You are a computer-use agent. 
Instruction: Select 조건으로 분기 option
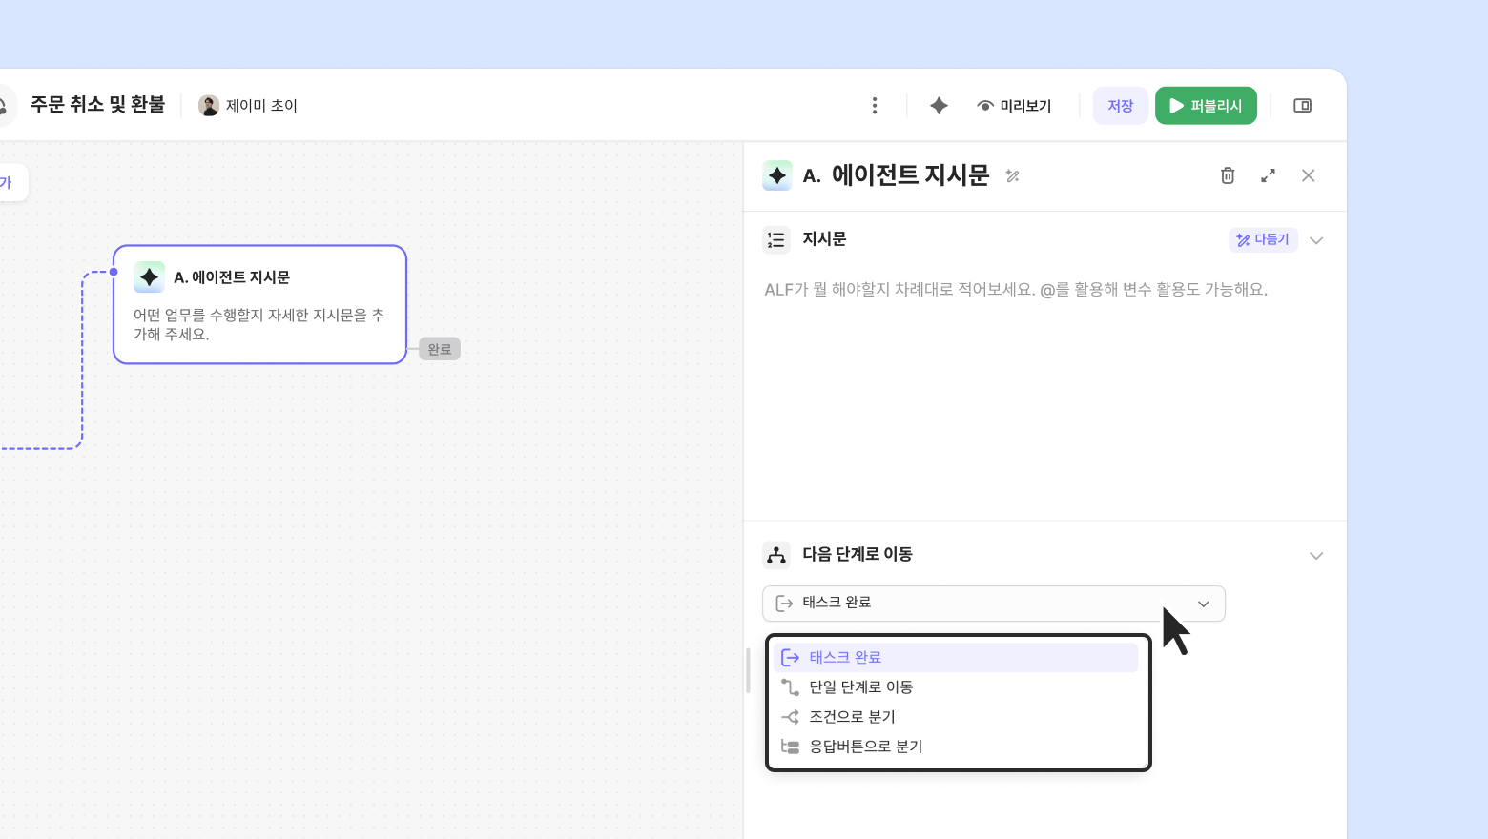852,717
